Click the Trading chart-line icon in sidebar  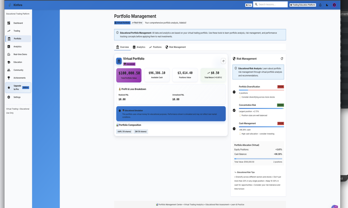click(x=9, y=31)
